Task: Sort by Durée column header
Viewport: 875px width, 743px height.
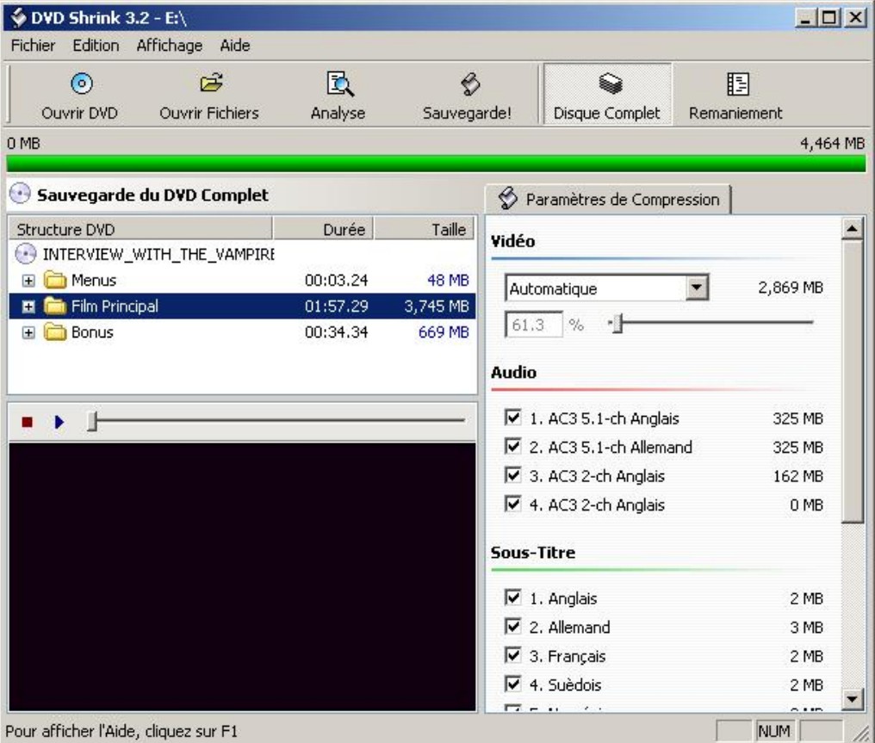Action: pyautogui.click(x=323, y=229)
